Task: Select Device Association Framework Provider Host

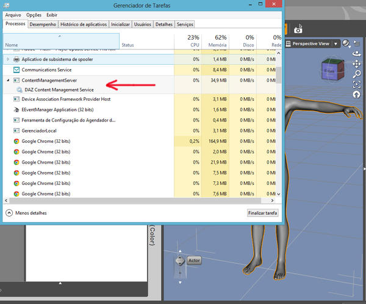Action: pyautogui.click(x=139, y=99)
